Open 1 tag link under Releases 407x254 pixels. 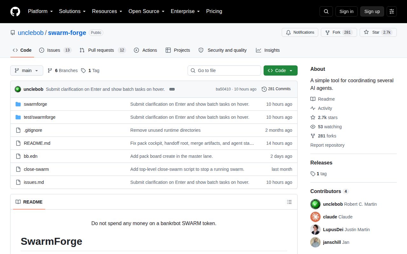point(318,174)
